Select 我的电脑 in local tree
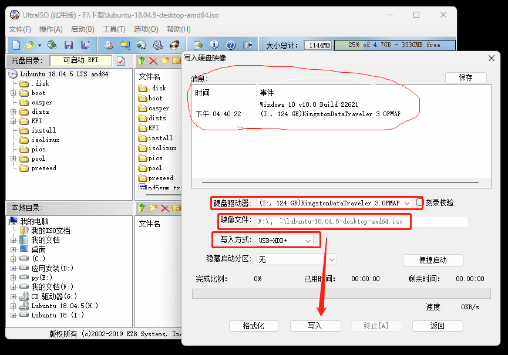 [34, 221]
